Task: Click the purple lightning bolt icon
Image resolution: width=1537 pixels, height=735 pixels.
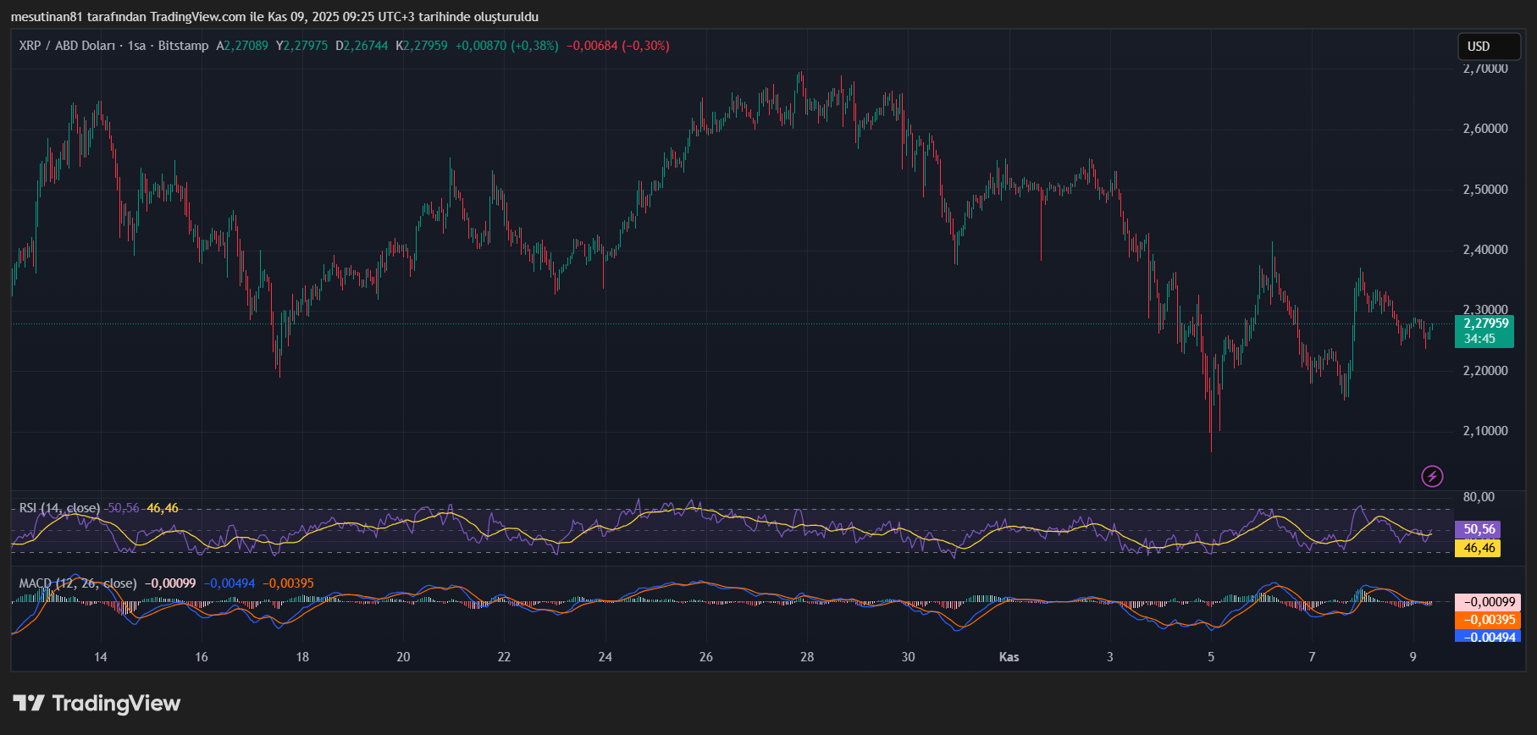Action: (x=1432, y=476)
